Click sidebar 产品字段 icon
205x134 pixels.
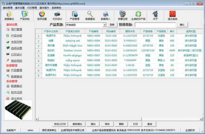pos(8,35)
